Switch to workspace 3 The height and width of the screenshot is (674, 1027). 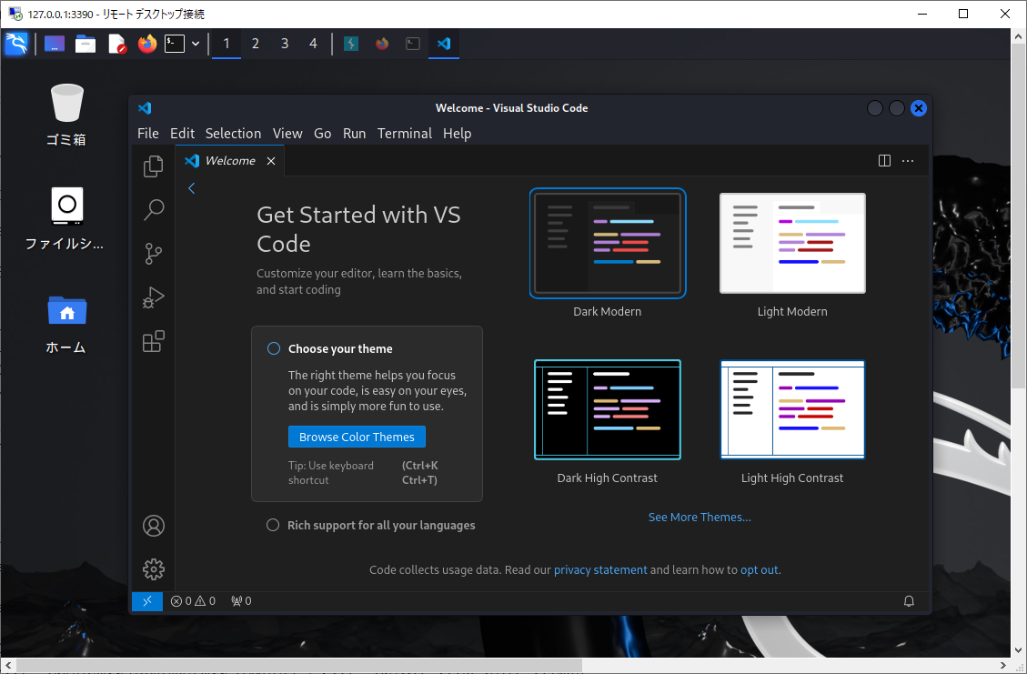pos(284,44)
